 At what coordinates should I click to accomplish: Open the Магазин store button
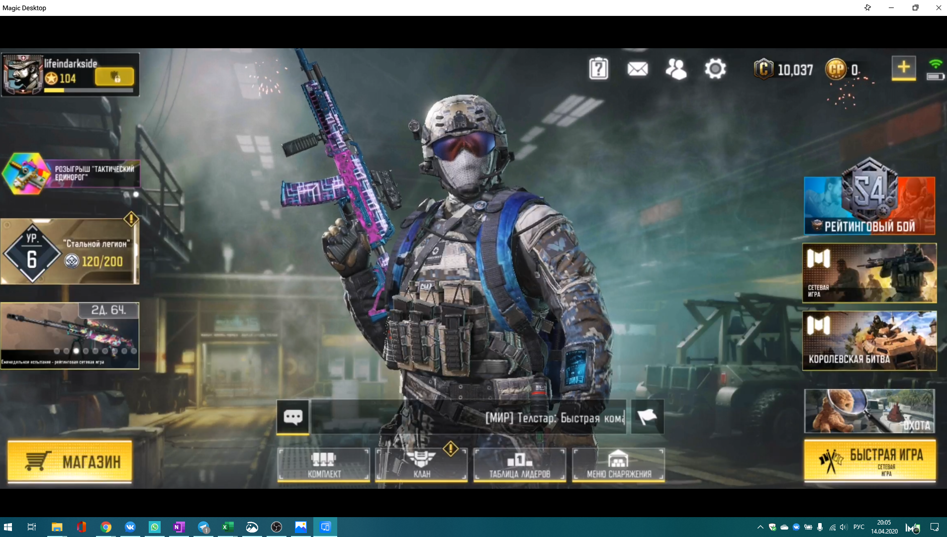click(x=70, y=461)
